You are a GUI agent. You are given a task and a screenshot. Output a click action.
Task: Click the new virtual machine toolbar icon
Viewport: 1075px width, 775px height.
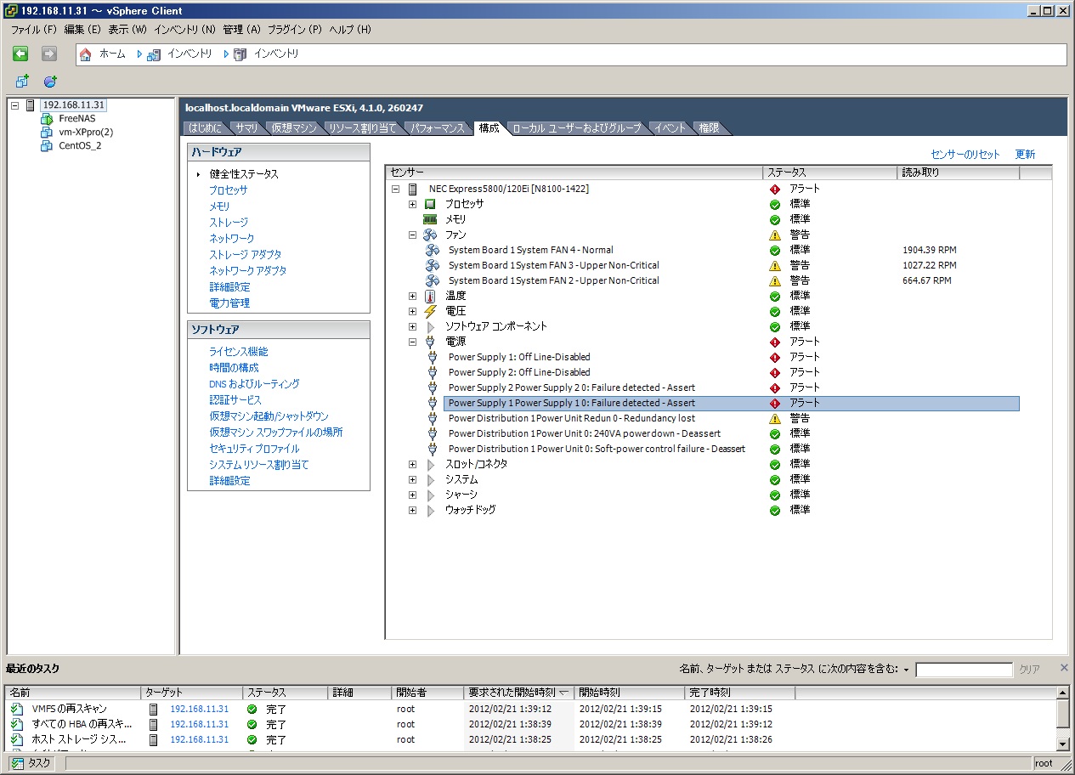[x=22, y=82]
